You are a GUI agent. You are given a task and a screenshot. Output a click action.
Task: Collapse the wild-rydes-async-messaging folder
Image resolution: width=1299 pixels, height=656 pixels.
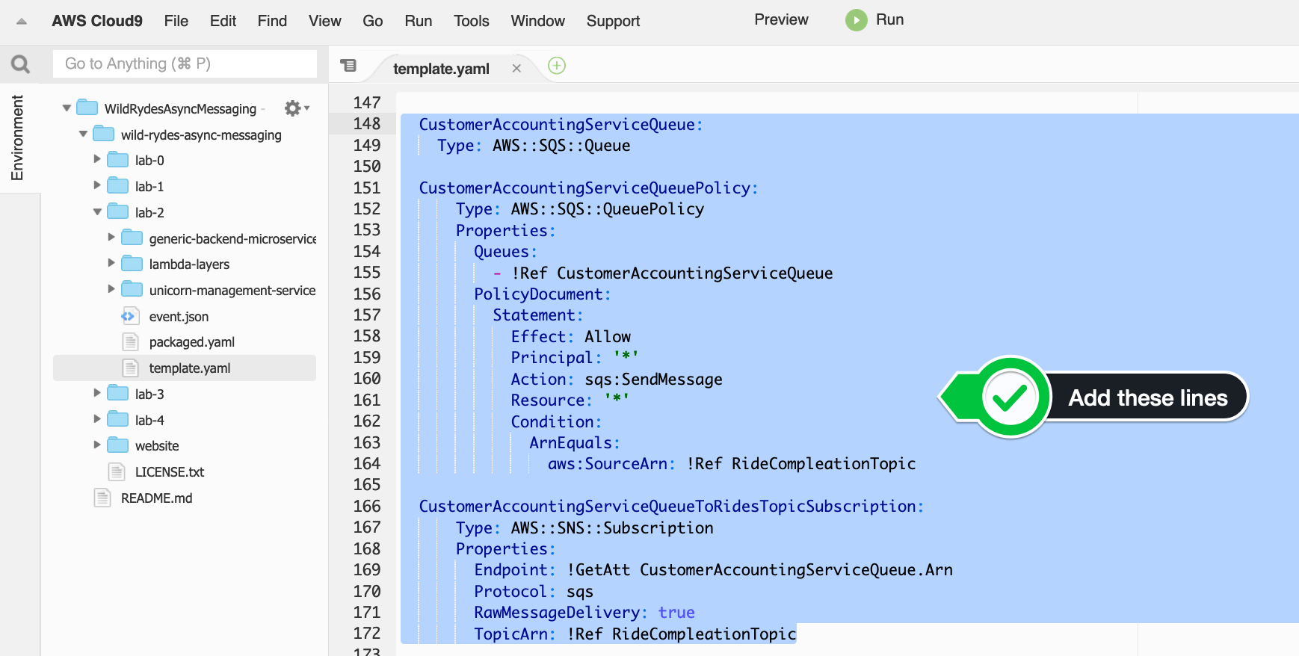[x=83, y=134]
